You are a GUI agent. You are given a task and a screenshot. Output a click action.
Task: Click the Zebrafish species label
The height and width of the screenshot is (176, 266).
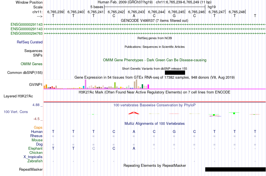click(x=35, y=161)
